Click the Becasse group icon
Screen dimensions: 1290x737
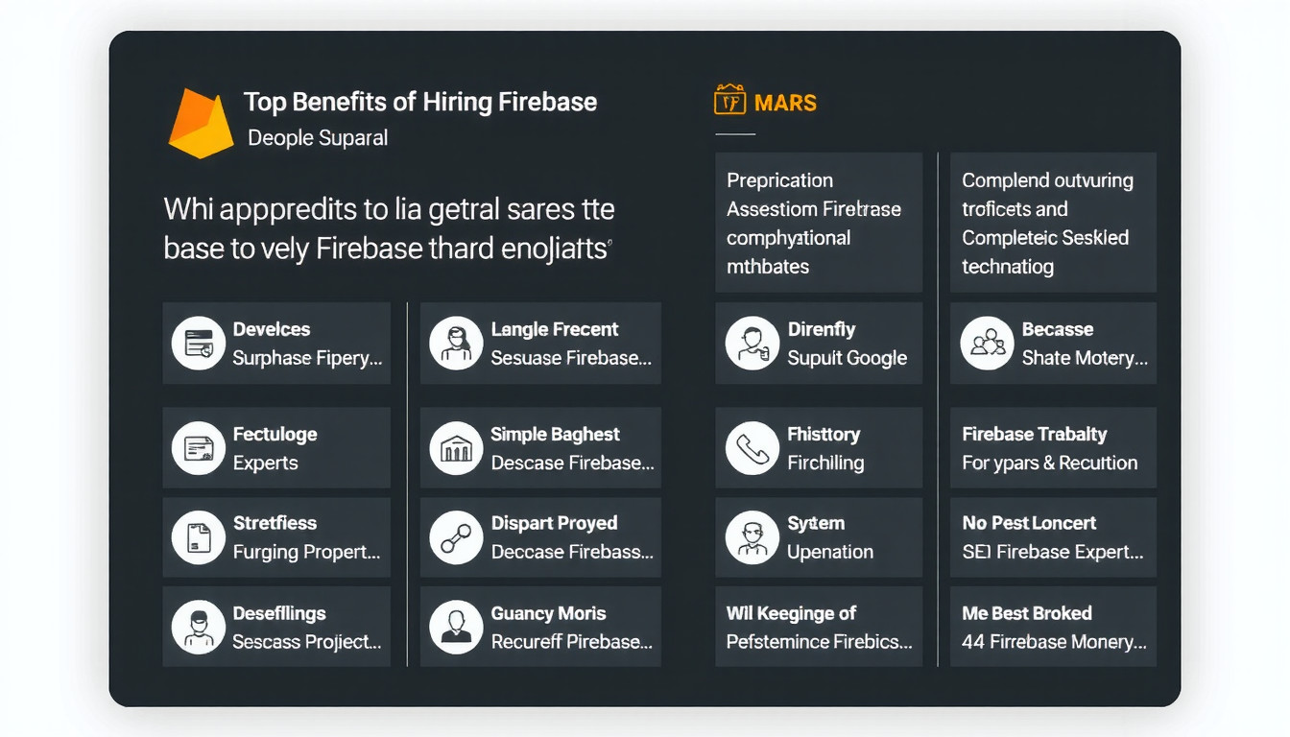tap(987, 344)
